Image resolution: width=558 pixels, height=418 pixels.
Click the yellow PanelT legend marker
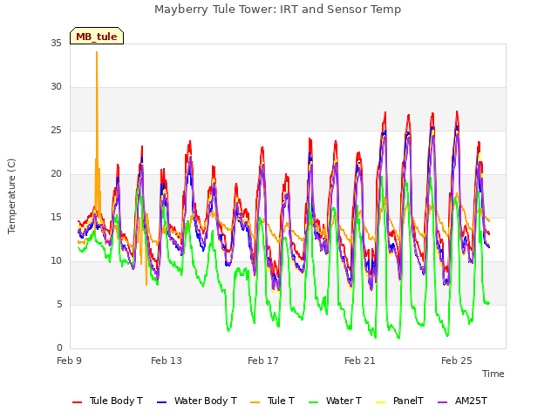pos(381,402)
